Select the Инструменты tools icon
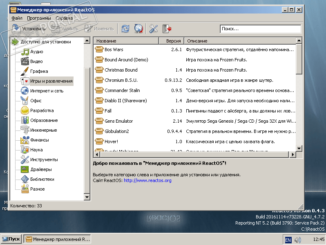The height and width of the screenshot is (245, 326). [x=25, y=160]
